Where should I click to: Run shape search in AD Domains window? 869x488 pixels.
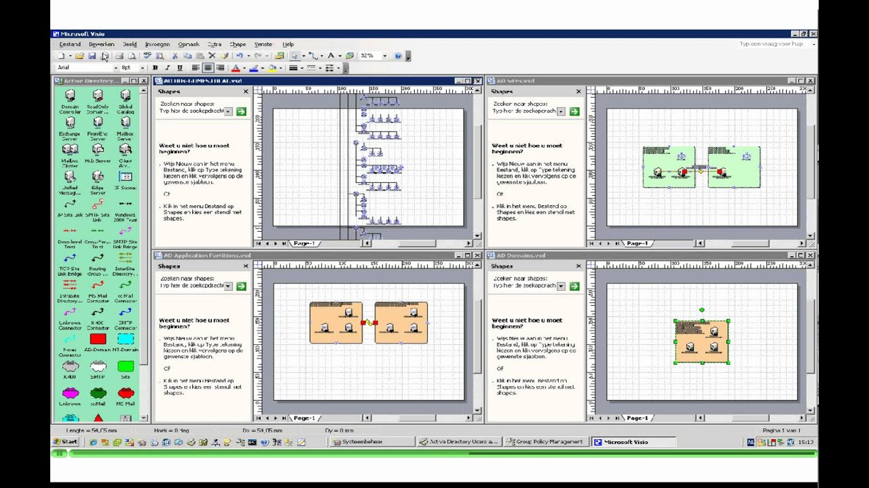(x=574, y=286)
